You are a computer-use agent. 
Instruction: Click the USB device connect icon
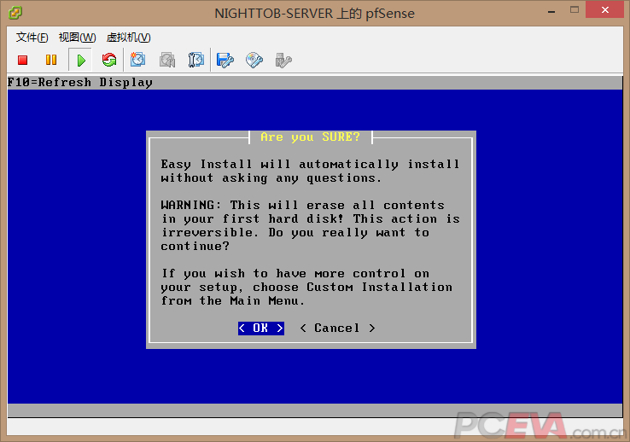coord(283,60)
